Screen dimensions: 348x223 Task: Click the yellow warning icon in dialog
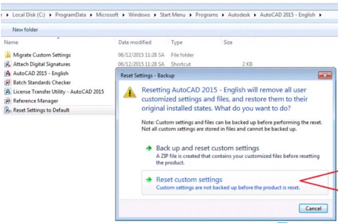tap(129, 93)
